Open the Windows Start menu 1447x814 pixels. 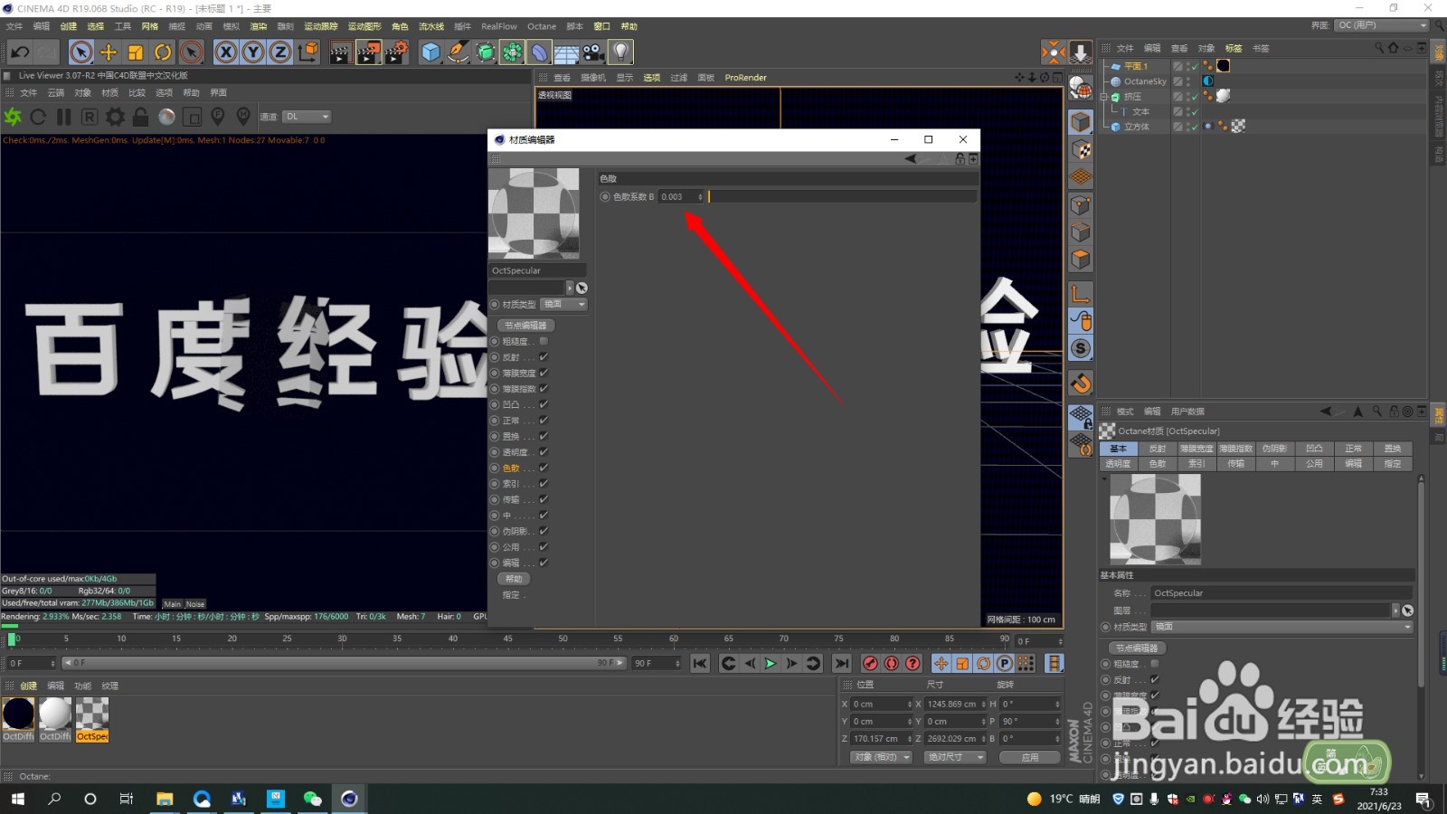pos(18,799)
